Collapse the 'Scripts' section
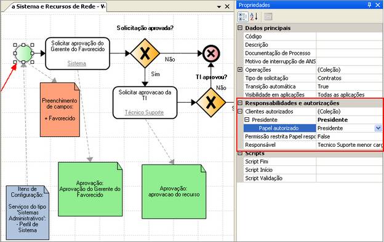The image size is (384, 242). pos(240,154)
